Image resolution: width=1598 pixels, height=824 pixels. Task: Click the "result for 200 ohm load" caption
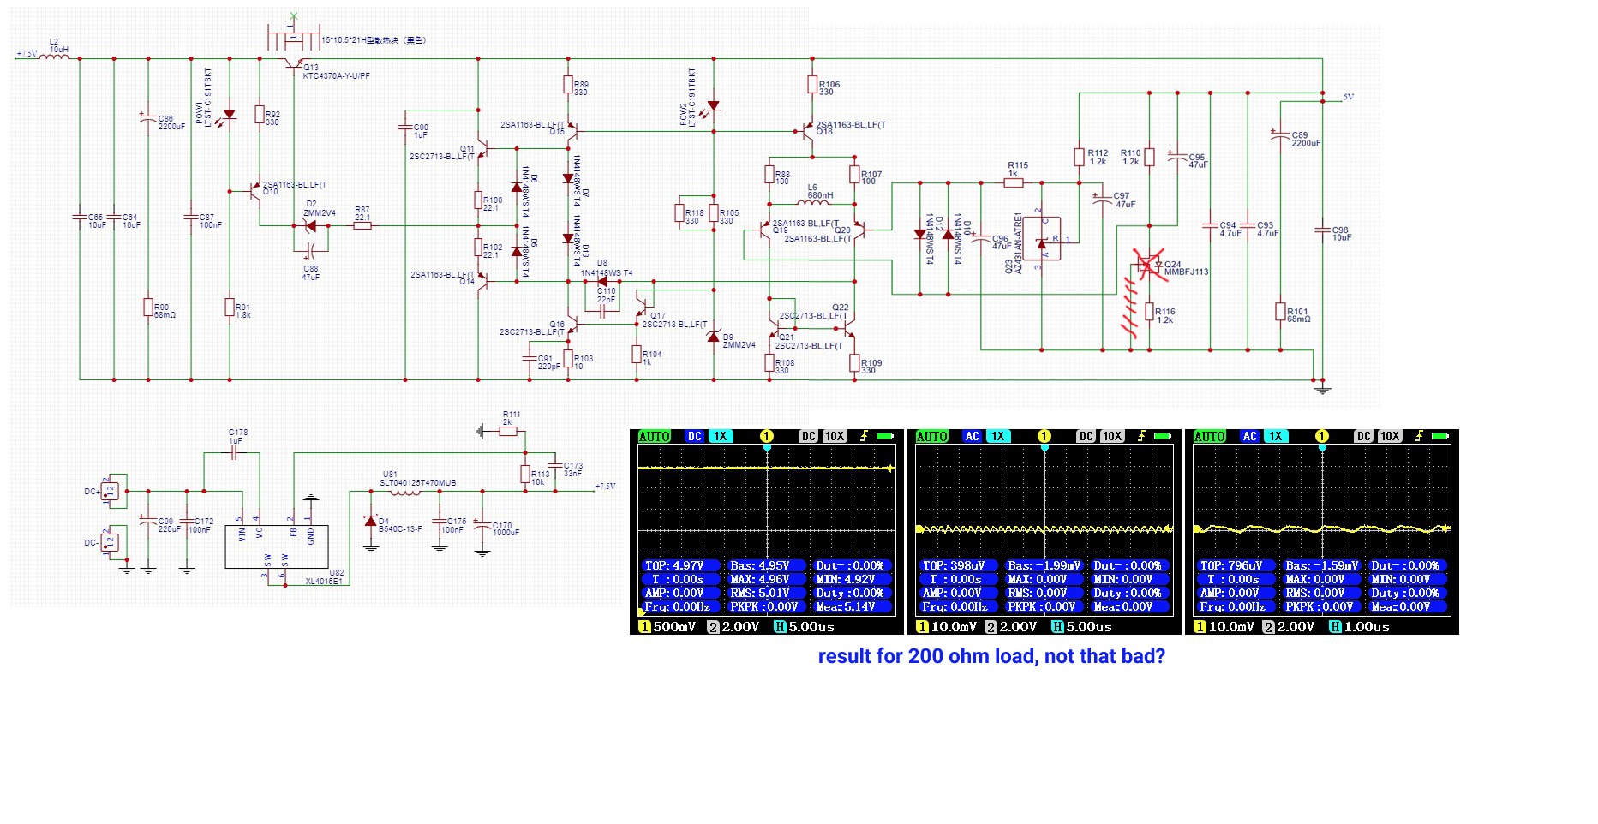click(x=991, y=656)
